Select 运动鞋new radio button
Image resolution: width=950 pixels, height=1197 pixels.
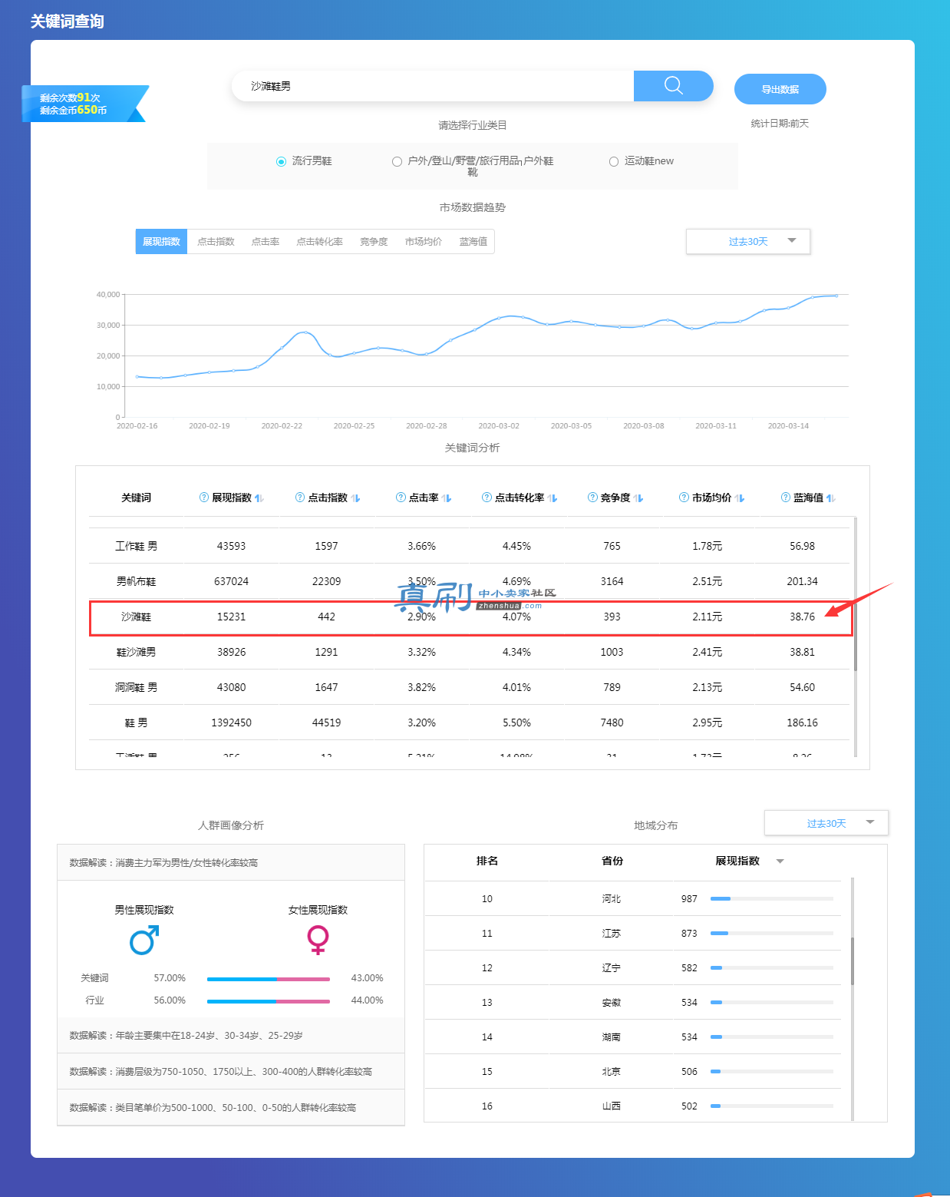point(614,161)
